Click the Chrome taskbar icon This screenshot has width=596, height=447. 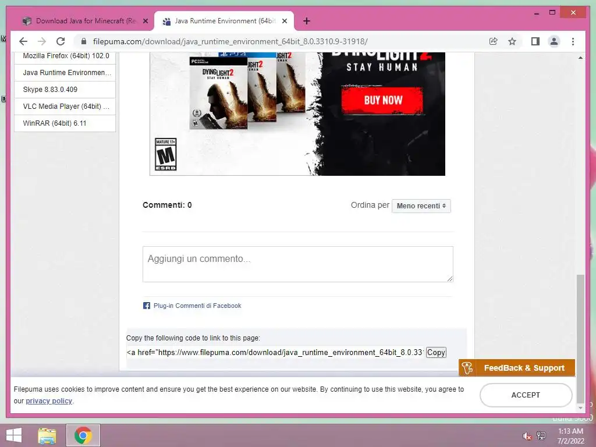[x=83, y=435]
